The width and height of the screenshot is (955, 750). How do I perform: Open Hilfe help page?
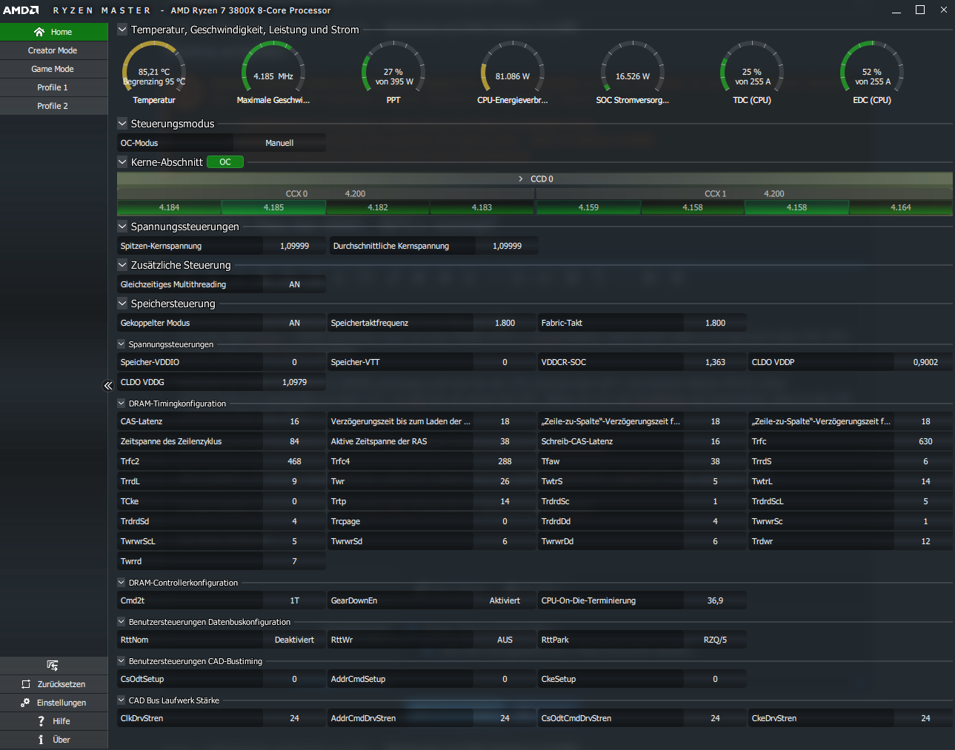click(53, 721)
